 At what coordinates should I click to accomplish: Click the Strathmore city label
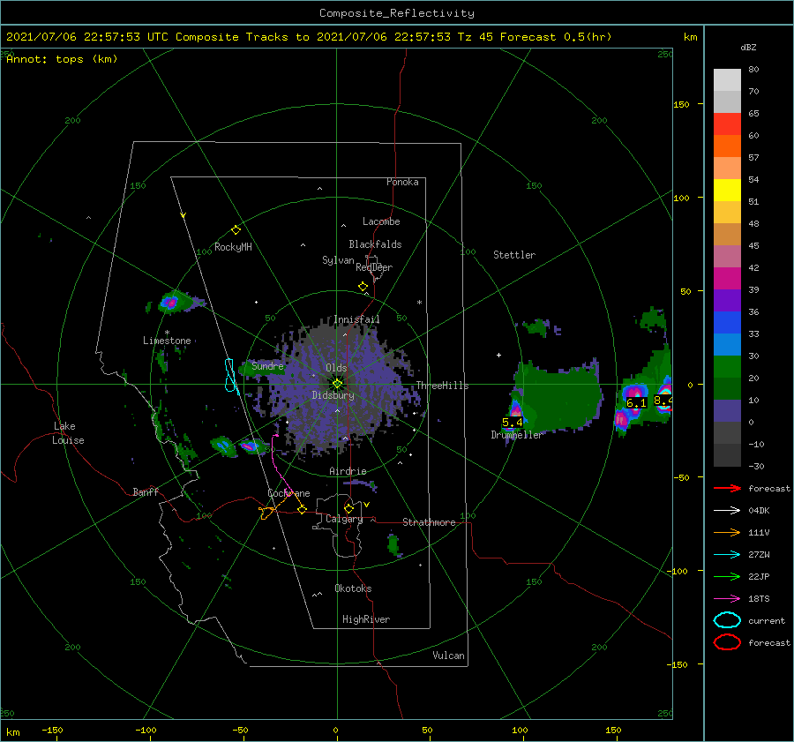point(429,522)
